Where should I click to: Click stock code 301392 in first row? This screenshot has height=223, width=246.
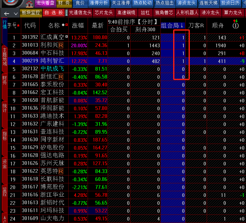pos(30,38)
